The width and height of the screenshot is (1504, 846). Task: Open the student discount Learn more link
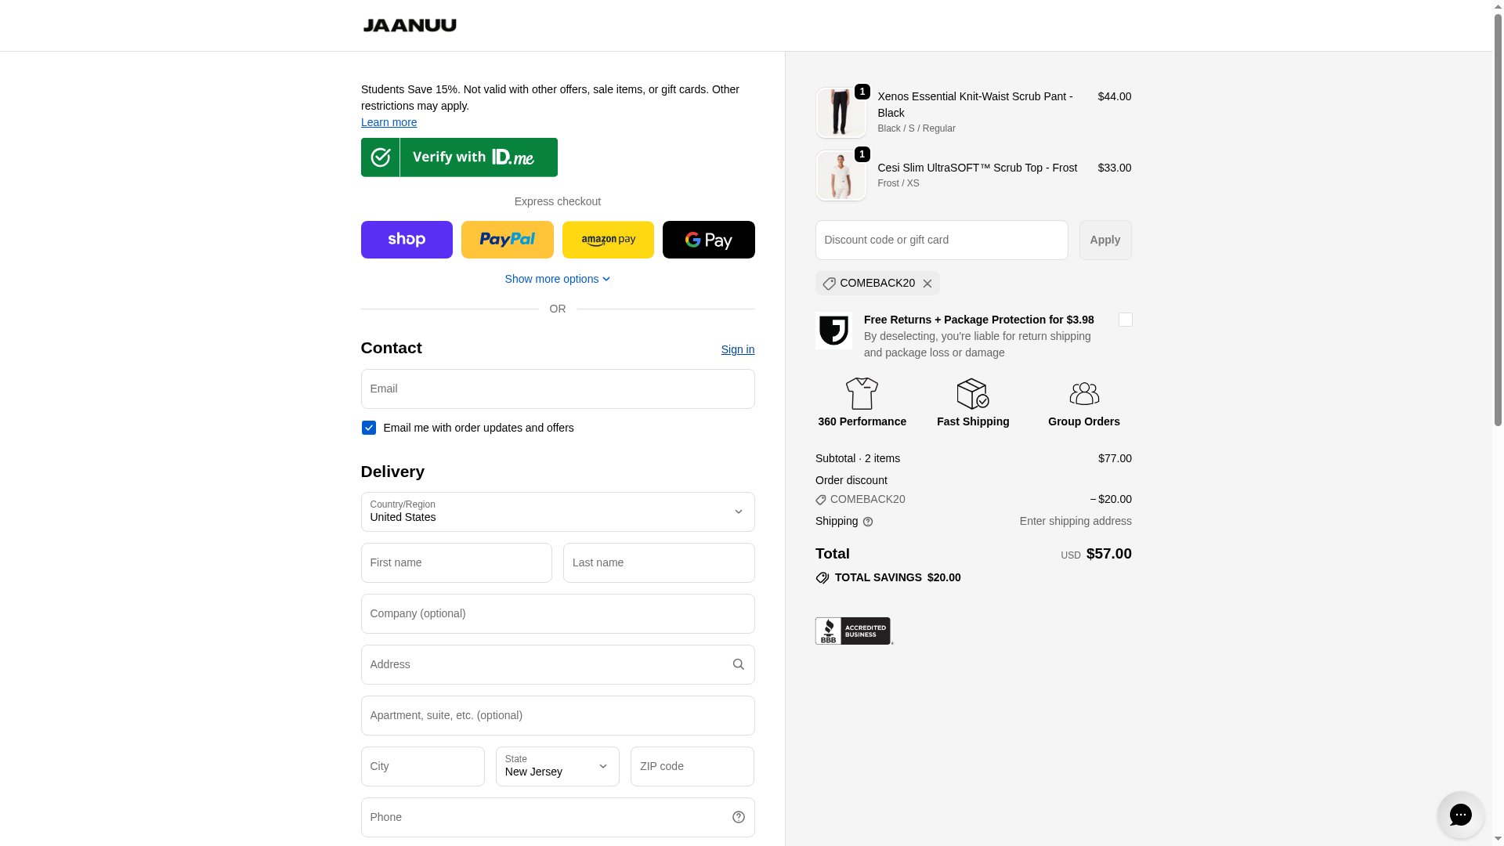click(389, 122)
